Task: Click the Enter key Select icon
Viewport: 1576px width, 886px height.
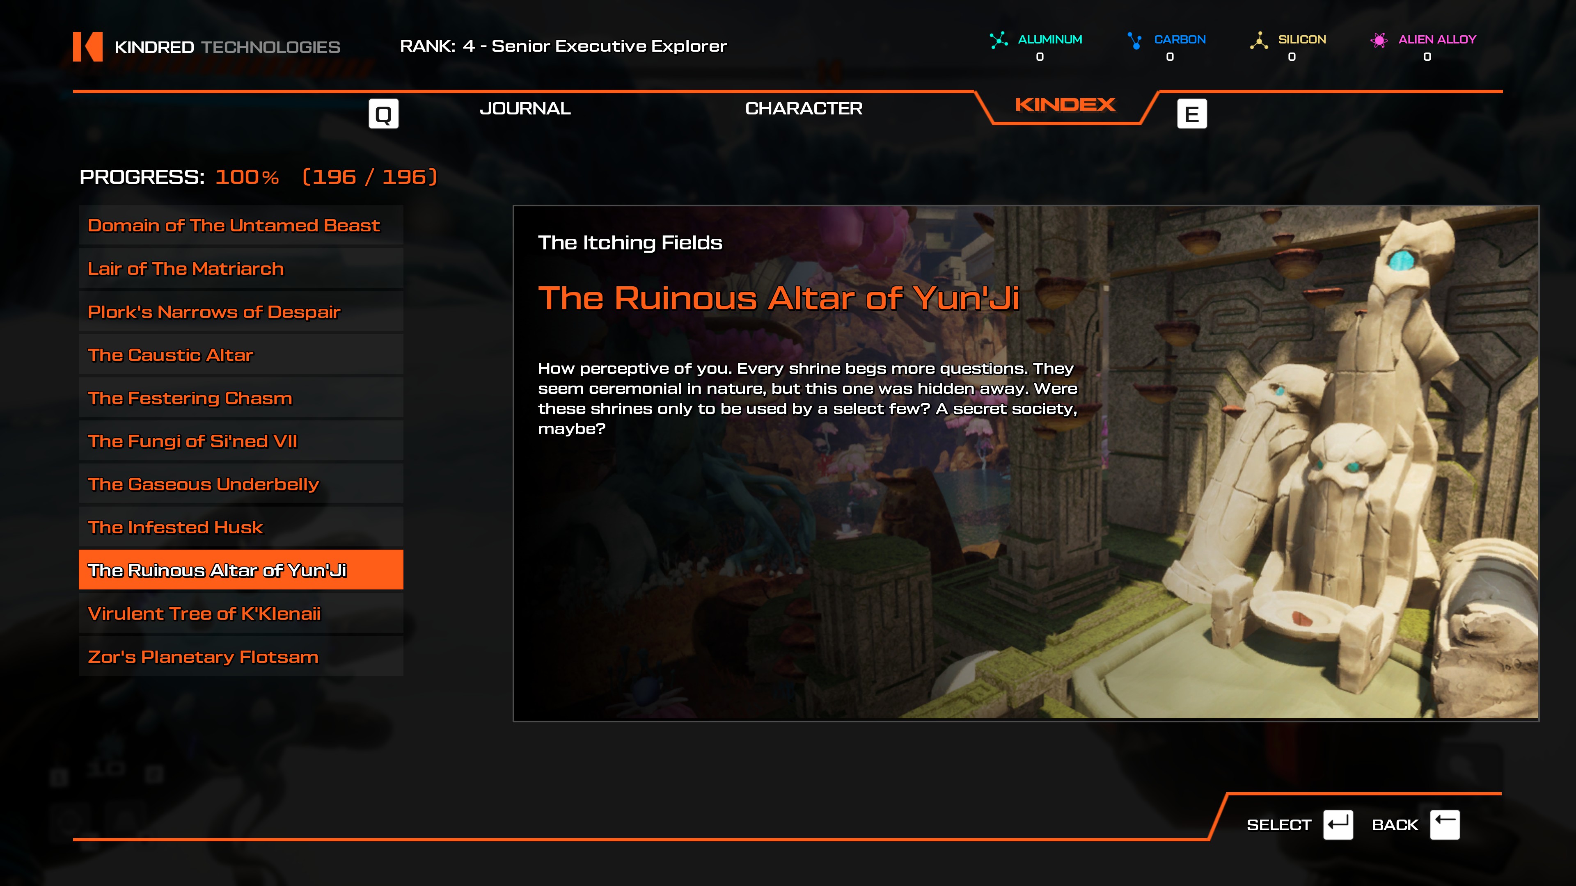Action: [1338, 825]
